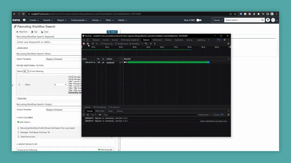Open the Chrome extensions puzzle icon
This screenshot has height=163, width=291.
click(258, 14)
